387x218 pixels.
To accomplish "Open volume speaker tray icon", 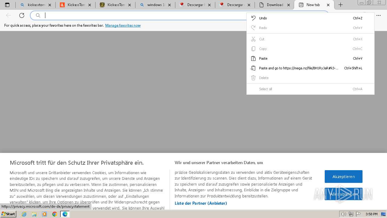I will [x=343, y=214].
